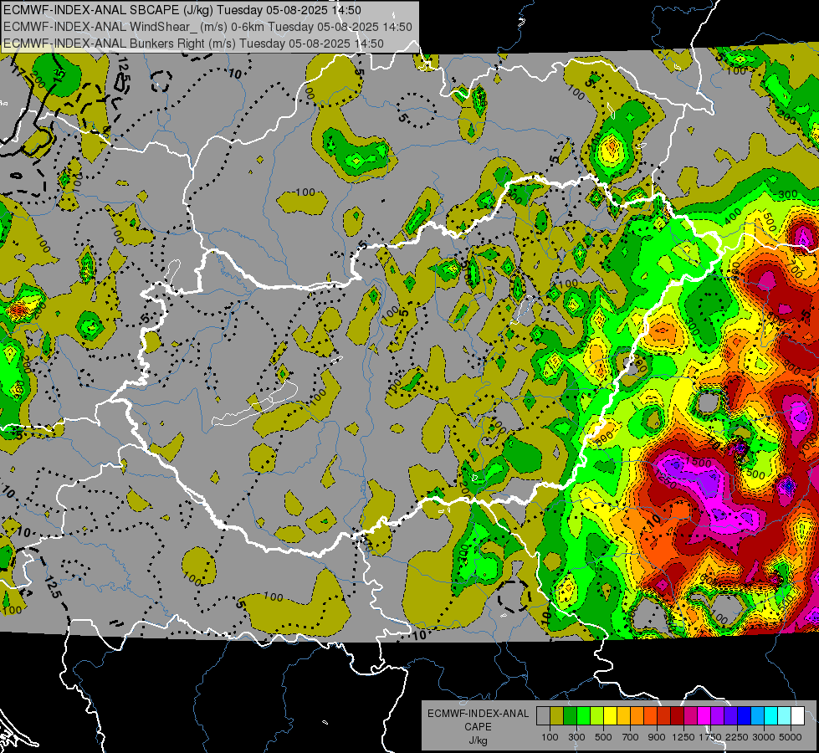819x753 pixels.
Task: Click the Bunkers Right title line
Action: [x=193, y=44]
